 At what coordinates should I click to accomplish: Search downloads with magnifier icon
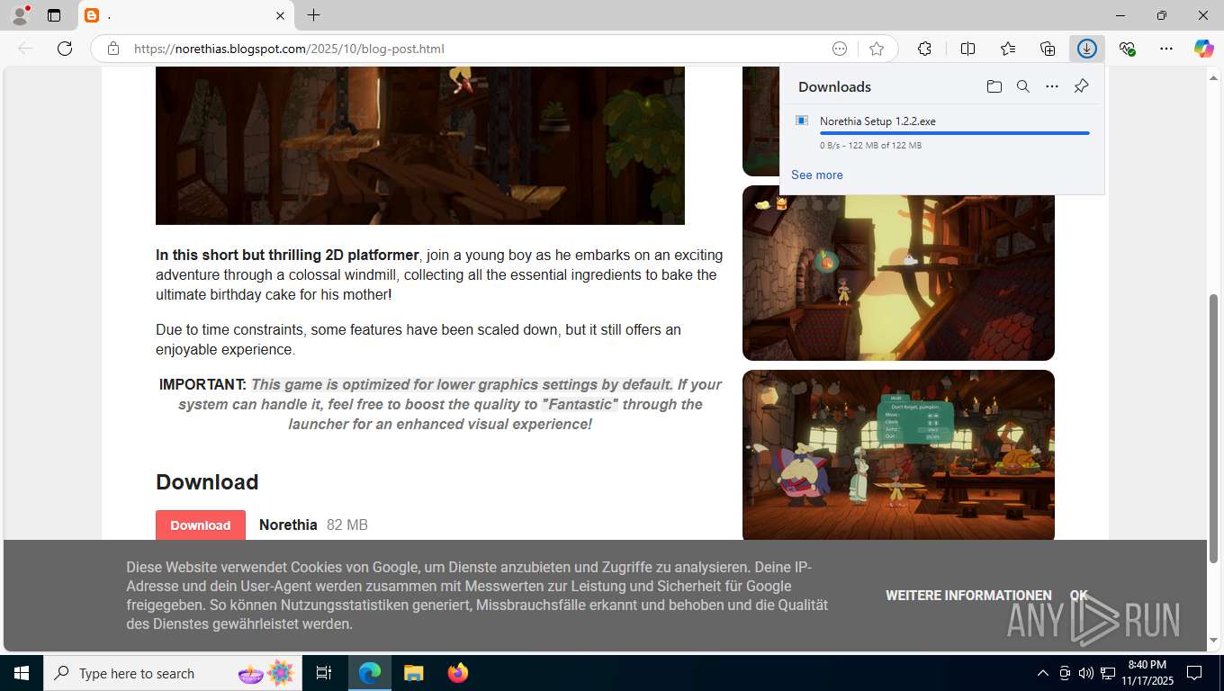click(1023, 86)
